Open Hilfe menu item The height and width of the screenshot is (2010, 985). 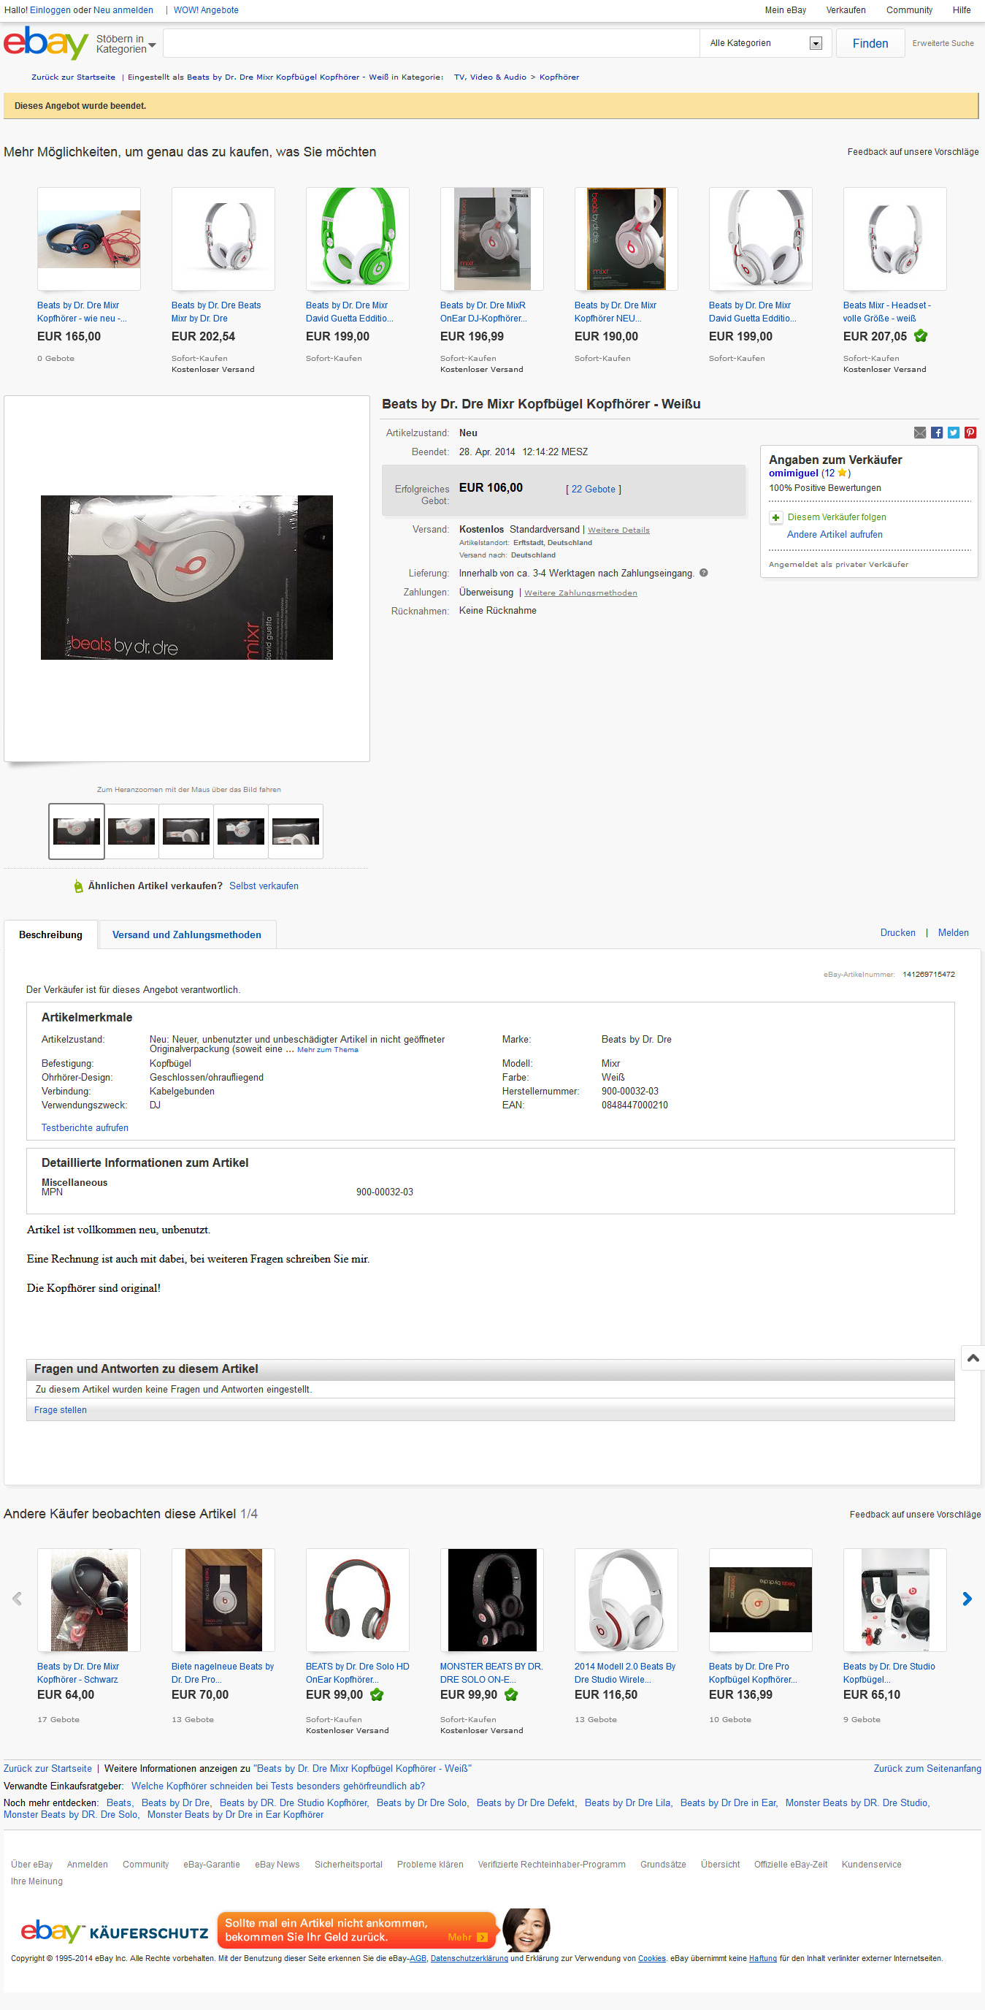coord(962,10)
